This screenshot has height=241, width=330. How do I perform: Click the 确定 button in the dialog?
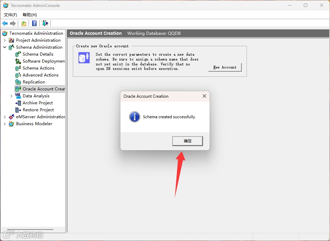[188, 141]
